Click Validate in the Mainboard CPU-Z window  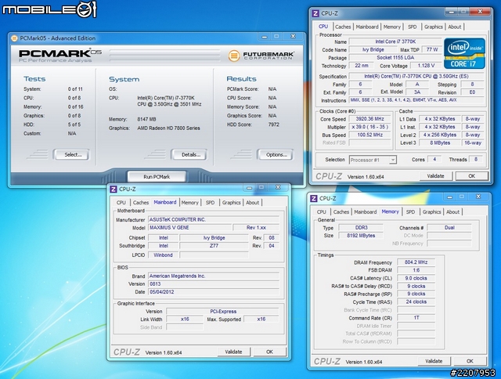[x=233, y=352]
